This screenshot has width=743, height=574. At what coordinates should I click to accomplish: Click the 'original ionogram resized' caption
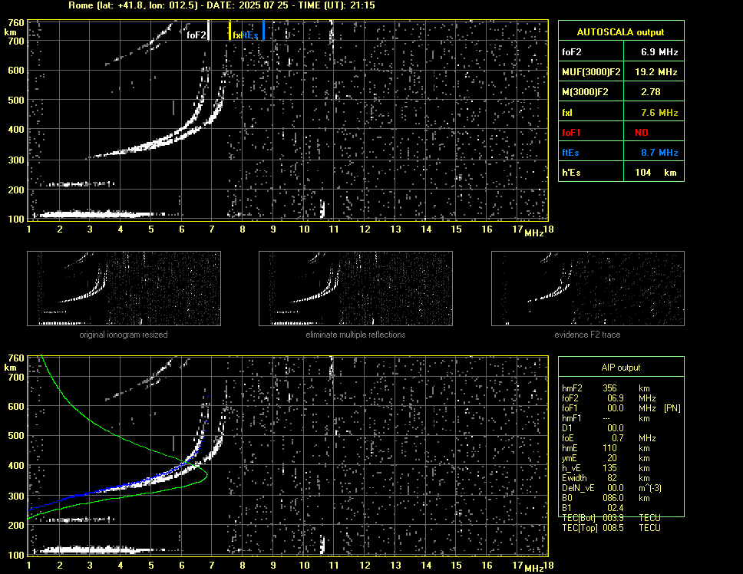(124, 335)
